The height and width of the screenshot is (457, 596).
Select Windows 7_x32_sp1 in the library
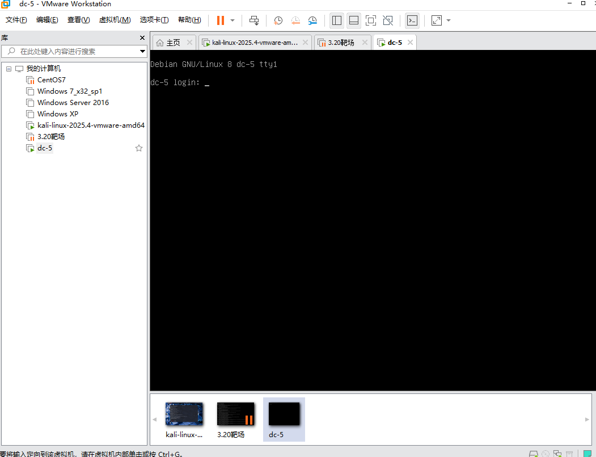tap(70, 91)
